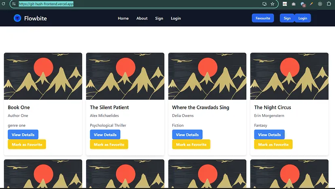Mark The Night Circus as Favorite
The height and width of the screenshot is (189, 335).
pos(273,144)
